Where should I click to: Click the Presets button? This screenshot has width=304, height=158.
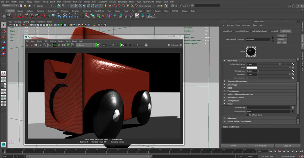(x=282, y=39)
